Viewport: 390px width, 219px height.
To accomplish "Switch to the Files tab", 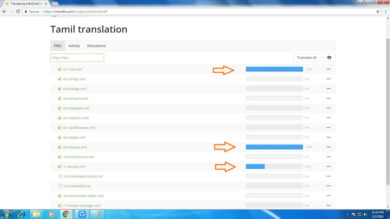I will coord(58,46).
